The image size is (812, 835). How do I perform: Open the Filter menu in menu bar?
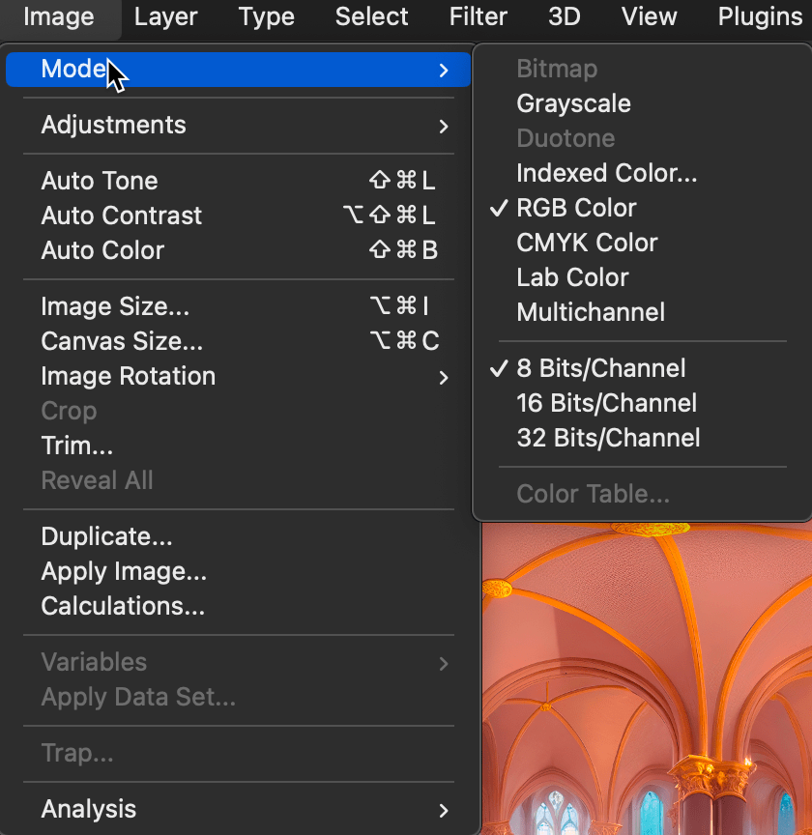[478, 17]
